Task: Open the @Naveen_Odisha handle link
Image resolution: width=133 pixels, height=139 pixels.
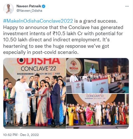Action: [x=29, y=11]
